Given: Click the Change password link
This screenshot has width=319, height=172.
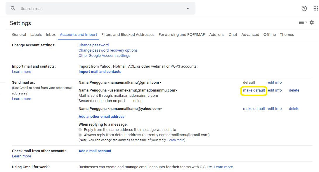Looking at the screenshot, I should pyautogui.click(x=93, y=45).
